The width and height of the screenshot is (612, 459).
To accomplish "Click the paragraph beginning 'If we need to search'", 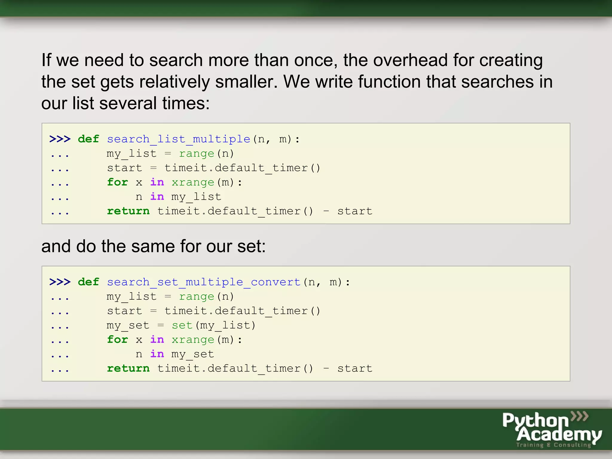I will coord(297,81).
